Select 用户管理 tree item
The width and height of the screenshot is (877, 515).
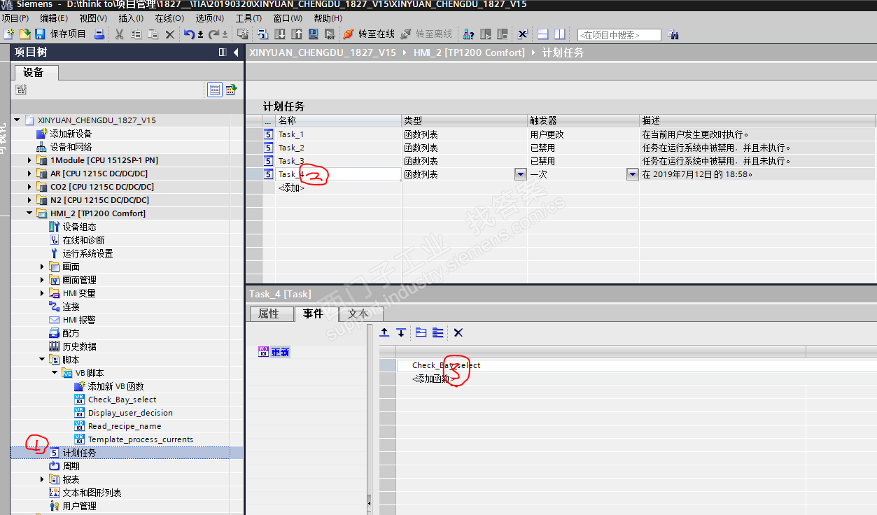click(79, 506)
